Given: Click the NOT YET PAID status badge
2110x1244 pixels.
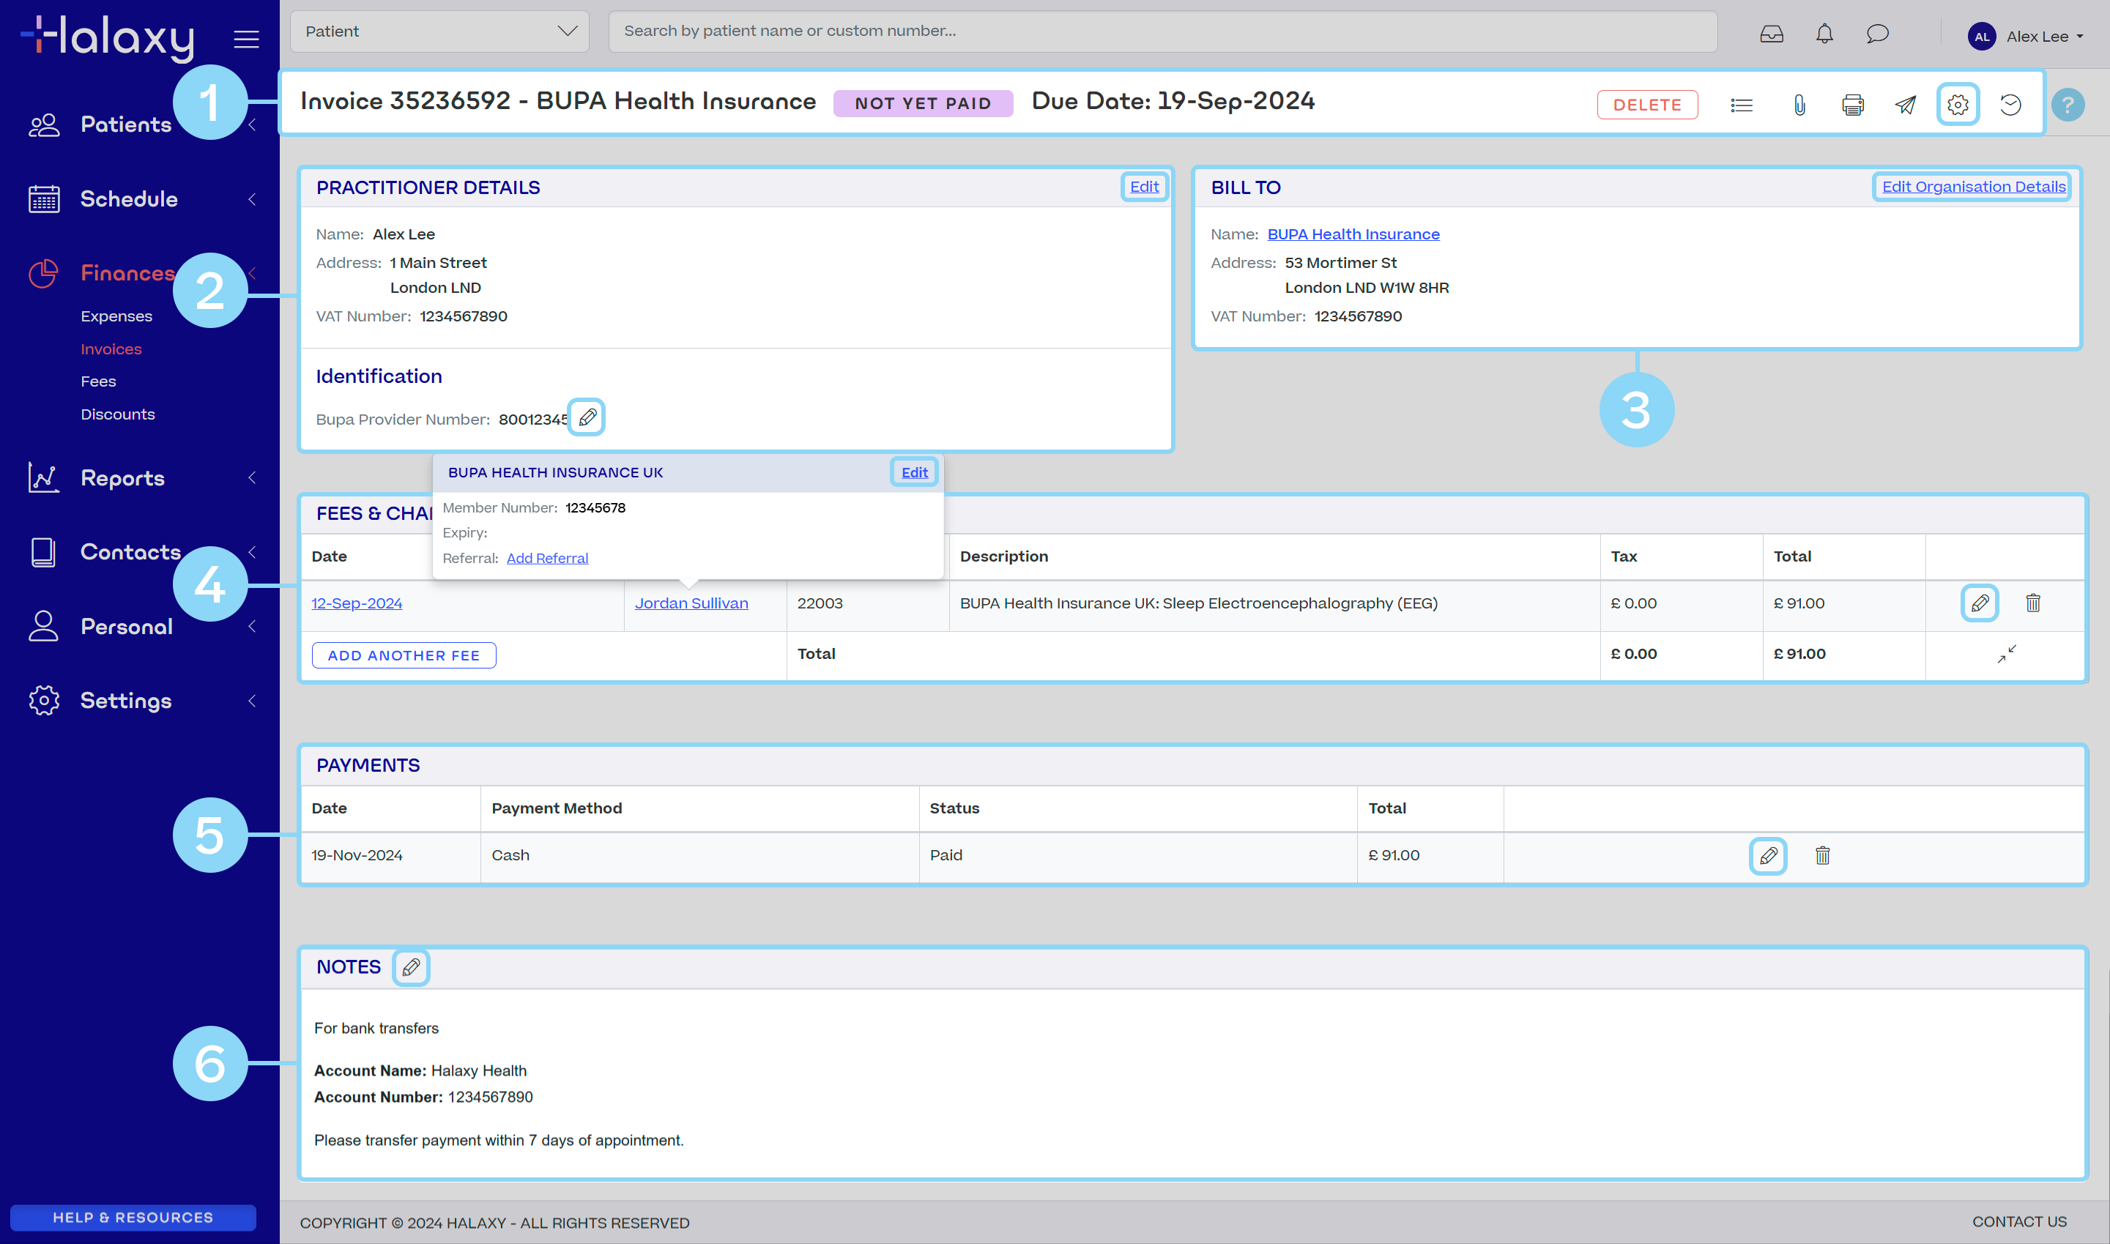Looking at the screenshot, I should 922,103.
